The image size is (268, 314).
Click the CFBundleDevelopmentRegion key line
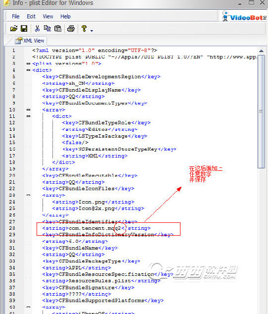coord(101,77)
